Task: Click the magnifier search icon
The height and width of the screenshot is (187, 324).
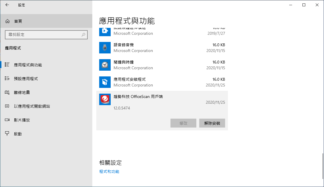Action: click(83, 35)
